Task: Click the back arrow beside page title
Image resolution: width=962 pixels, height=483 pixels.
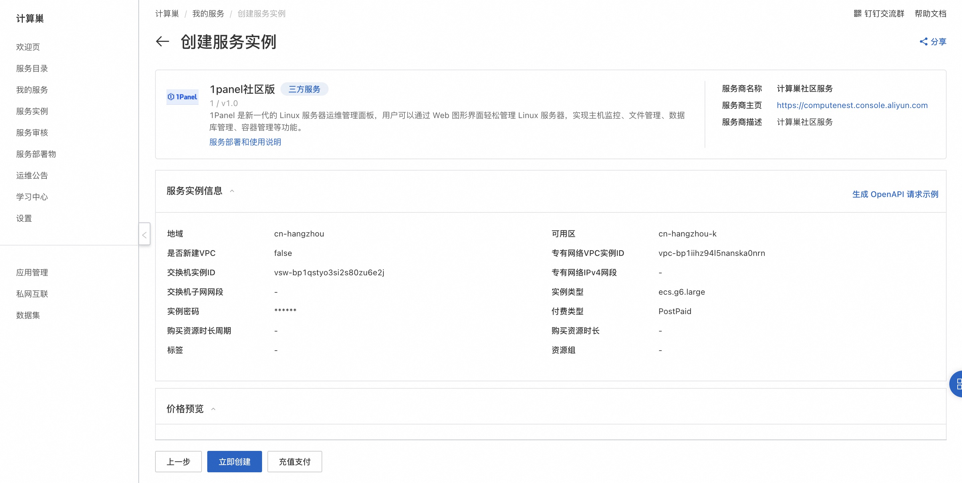Action: point(162,41)
